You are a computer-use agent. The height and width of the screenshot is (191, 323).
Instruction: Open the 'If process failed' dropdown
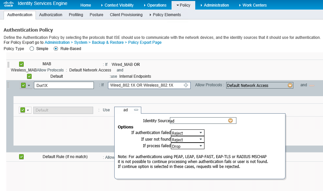click(187, 146)
